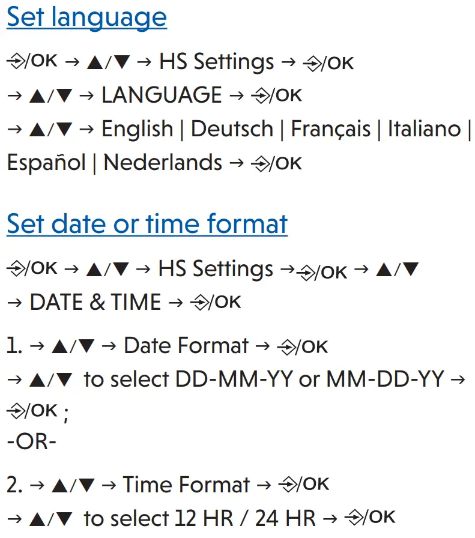Screen dimensions: 475x538
Task: Click the LANGUAGE menu text
Action: 162,95
